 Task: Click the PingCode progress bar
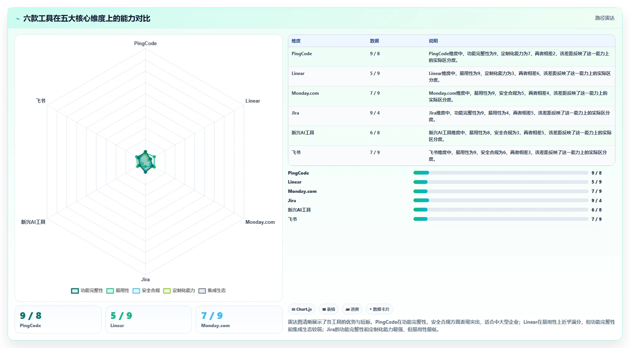coord(501,173)
